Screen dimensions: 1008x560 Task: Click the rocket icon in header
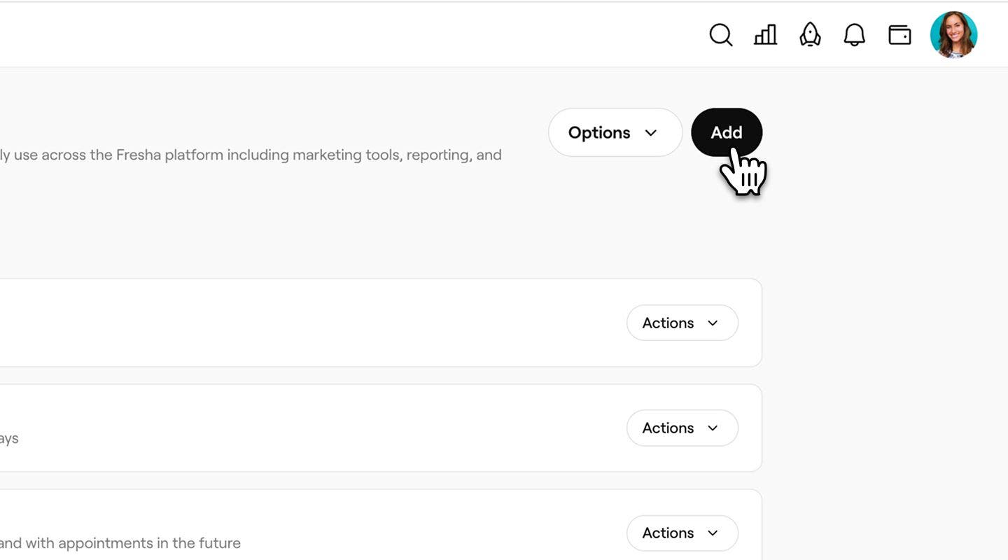pyautogui.click(x=810, y=34)
